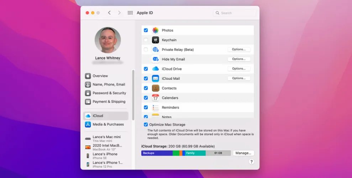This screenshot has width=352, height=178.
Task: Click the Photos app icon
Action: [x=156, y=30]
